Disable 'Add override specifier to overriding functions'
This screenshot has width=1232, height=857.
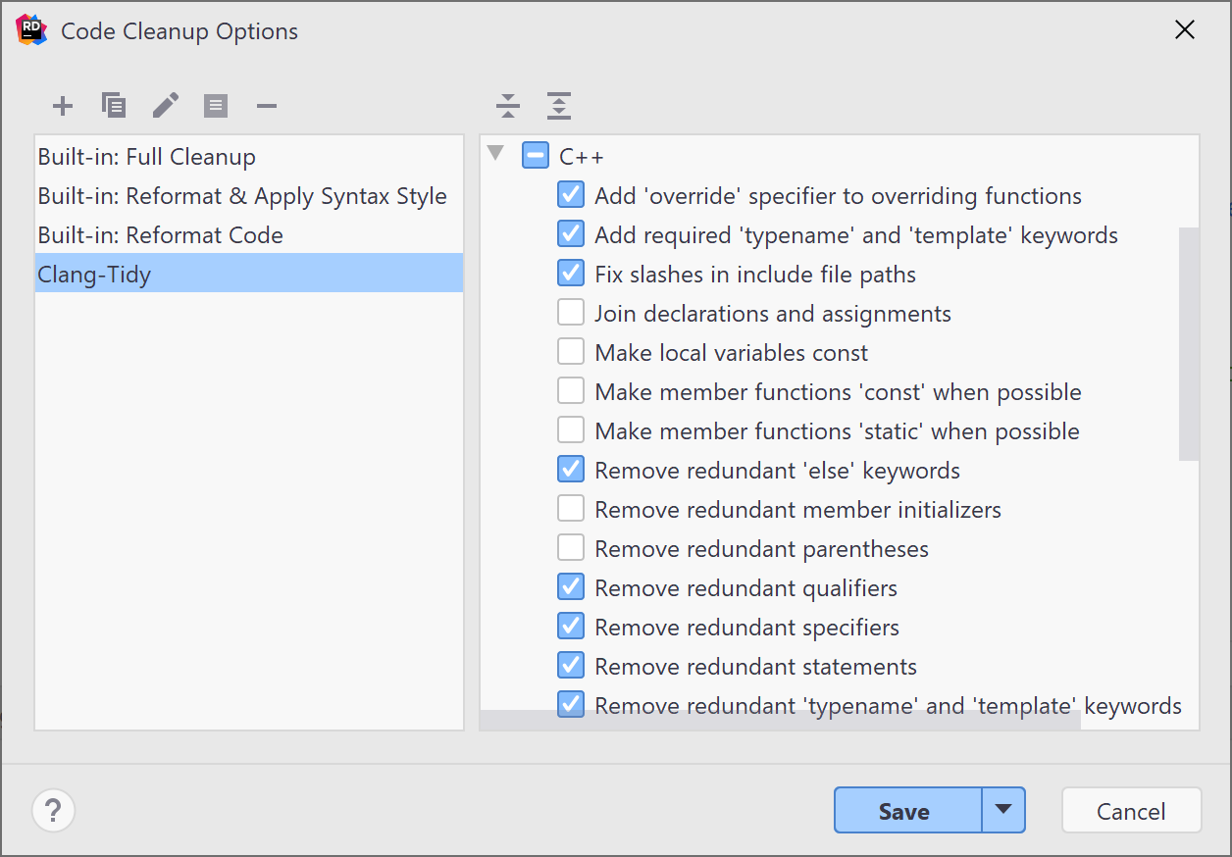pyautogui.click(x=570, y=194)
